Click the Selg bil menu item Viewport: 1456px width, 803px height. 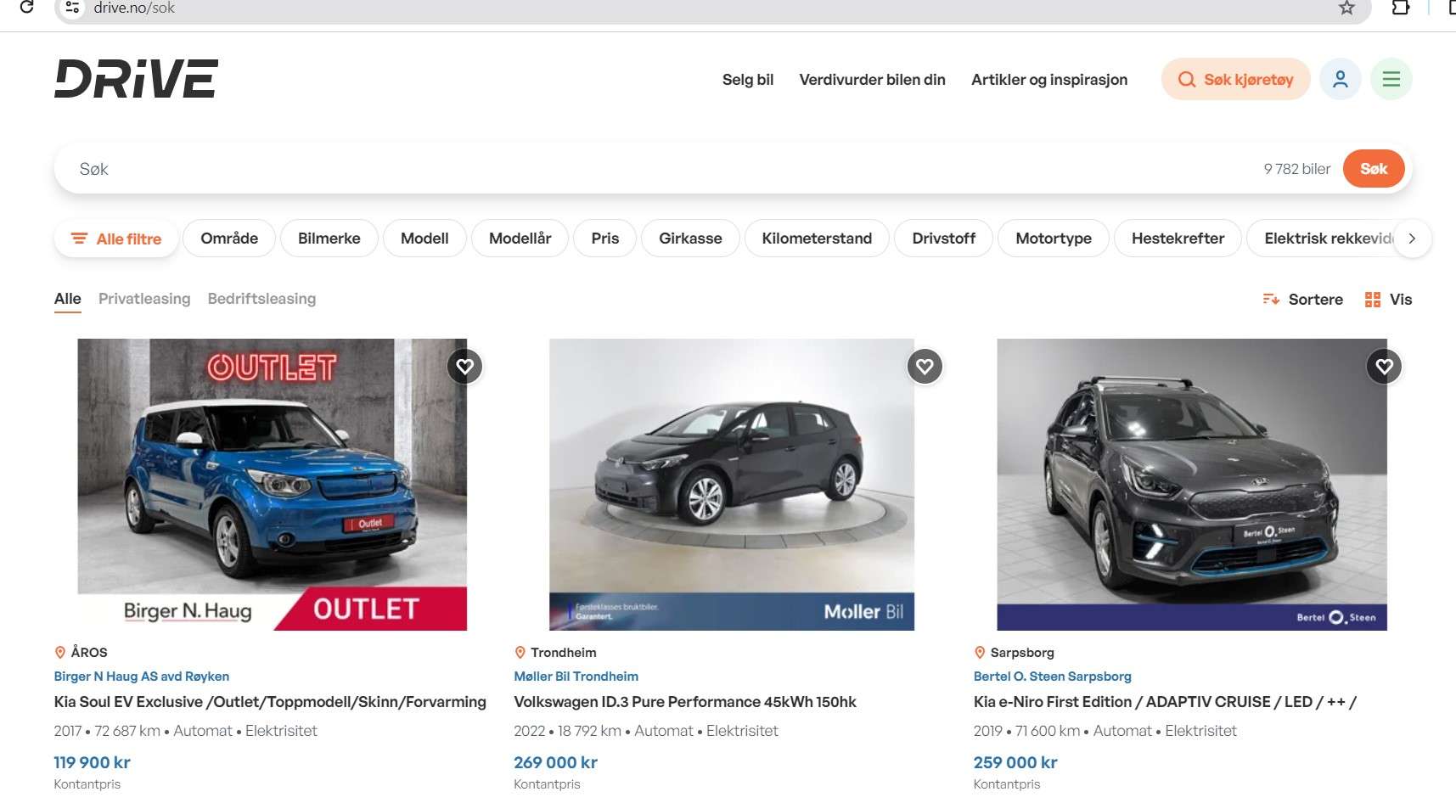[748, 79]
